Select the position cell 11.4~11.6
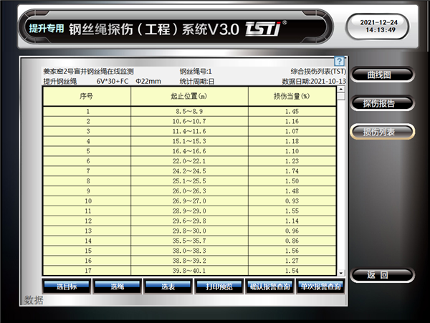 [x=189, y=131]
